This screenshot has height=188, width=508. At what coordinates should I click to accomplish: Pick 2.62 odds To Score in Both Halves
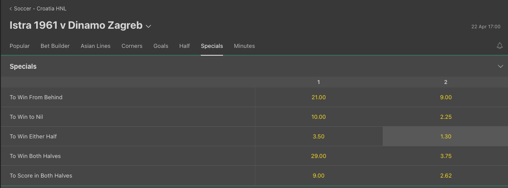point(446,176)
